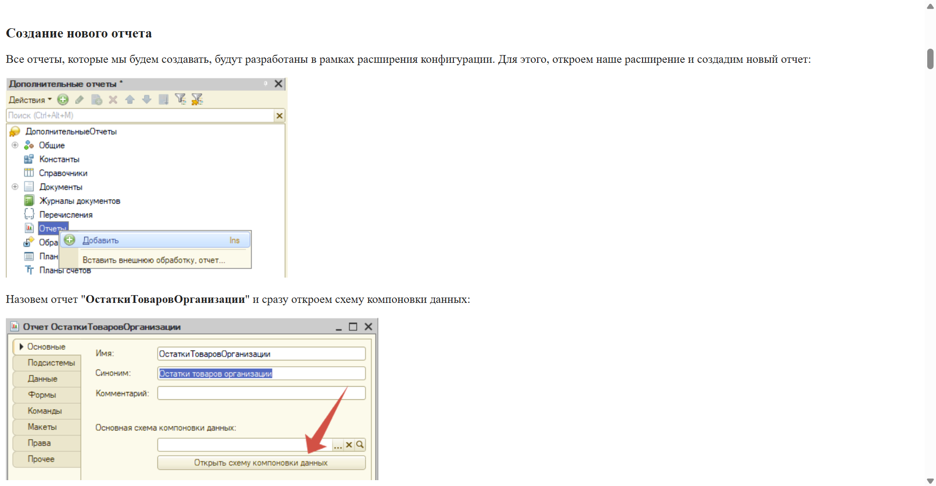This screenshot has height=486, width=936.
Task: Click the Move Down arrow icon
Action: pos(147,100)
